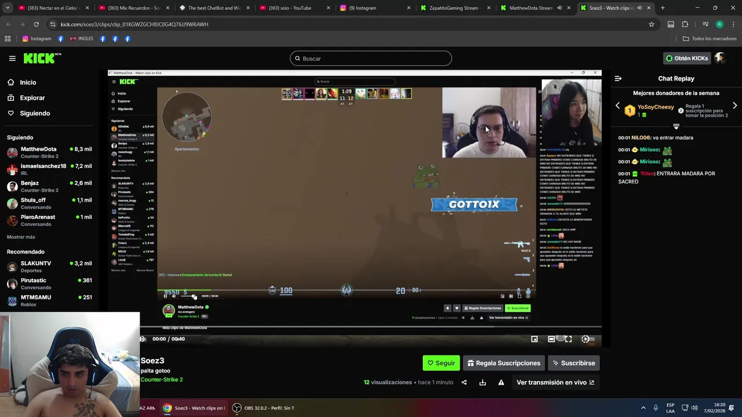Mute the Soez3 tab audio icon
The height and width of the screenshot is (417, 742).
tap(639, 8)
